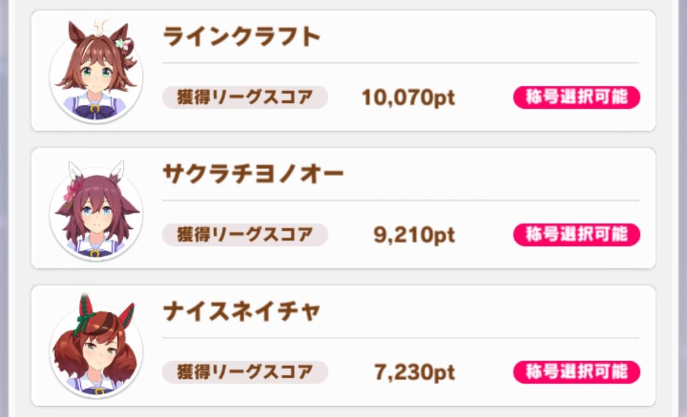Click the 9,210pt league score
The image size is (687, 417).
point(414,235)
